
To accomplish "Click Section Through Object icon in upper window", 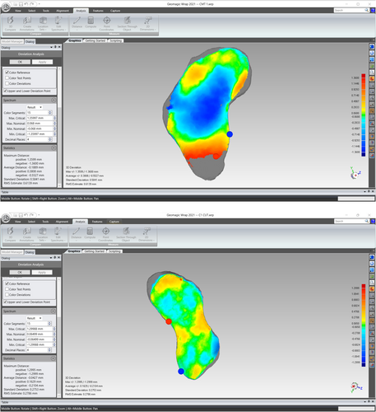I will tap(128, 24).
